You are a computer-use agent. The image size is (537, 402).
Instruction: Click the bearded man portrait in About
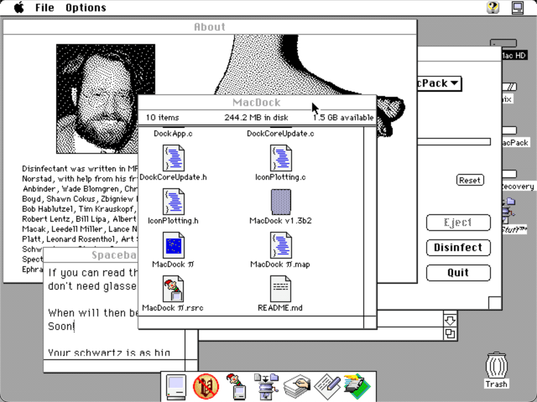106,99
